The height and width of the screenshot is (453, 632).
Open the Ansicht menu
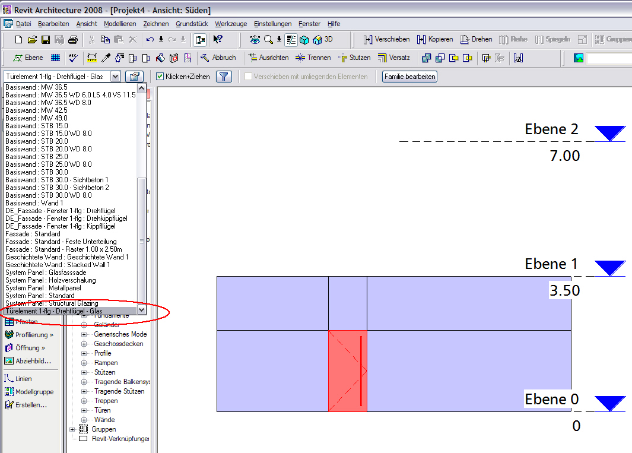[x=87, y=24]
